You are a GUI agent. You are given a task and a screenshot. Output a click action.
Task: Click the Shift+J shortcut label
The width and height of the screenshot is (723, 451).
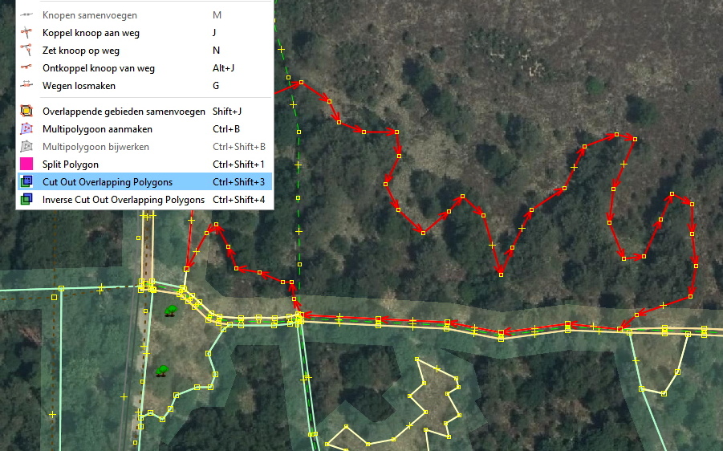[227, 111]
